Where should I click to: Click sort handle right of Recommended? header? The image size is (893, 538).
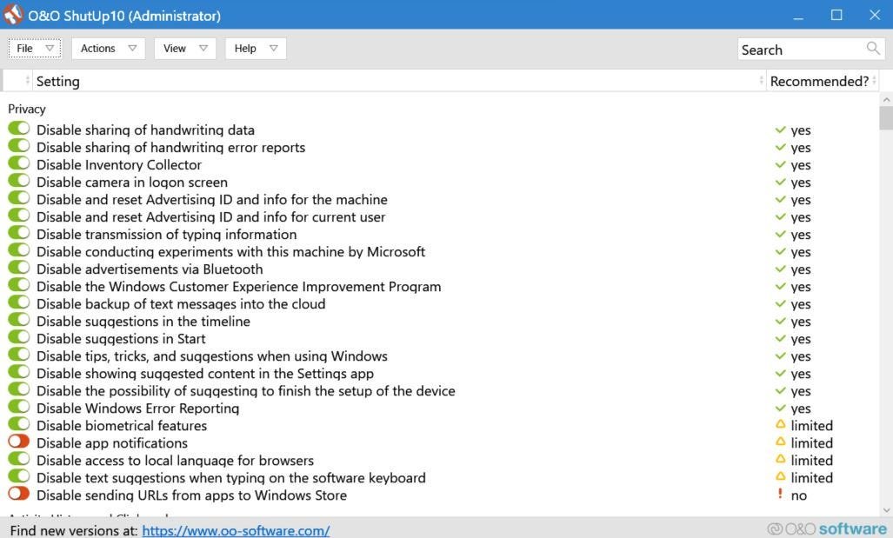(x=874, y=81)
